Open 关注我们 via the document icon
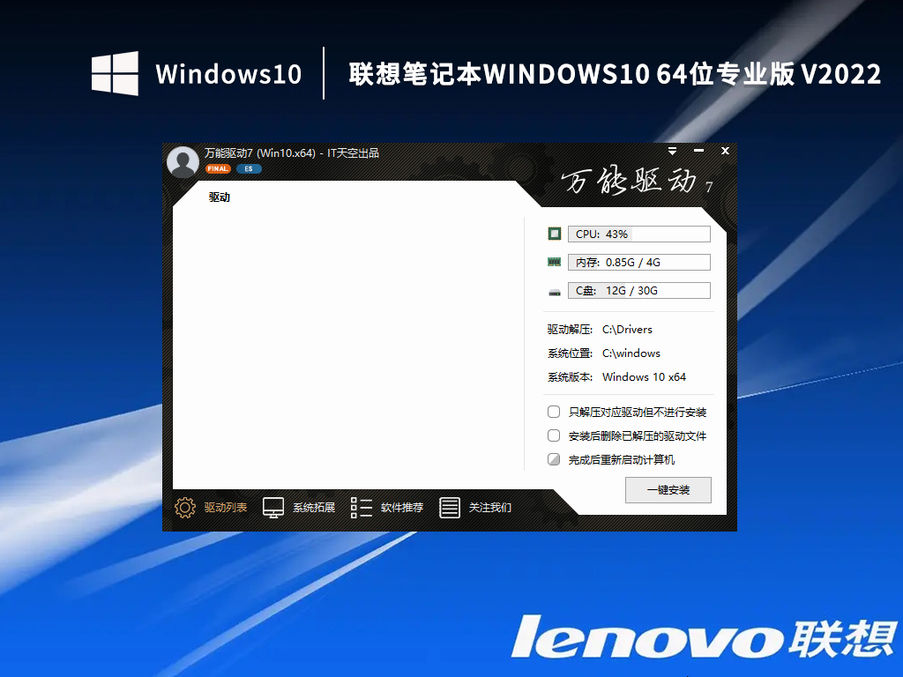 click(x=451, y=508)
